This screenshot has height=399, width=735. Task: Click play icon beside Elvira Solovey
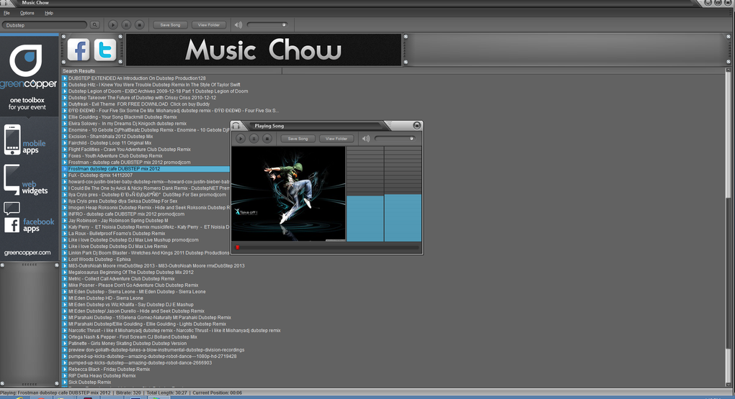coord(65,124)
